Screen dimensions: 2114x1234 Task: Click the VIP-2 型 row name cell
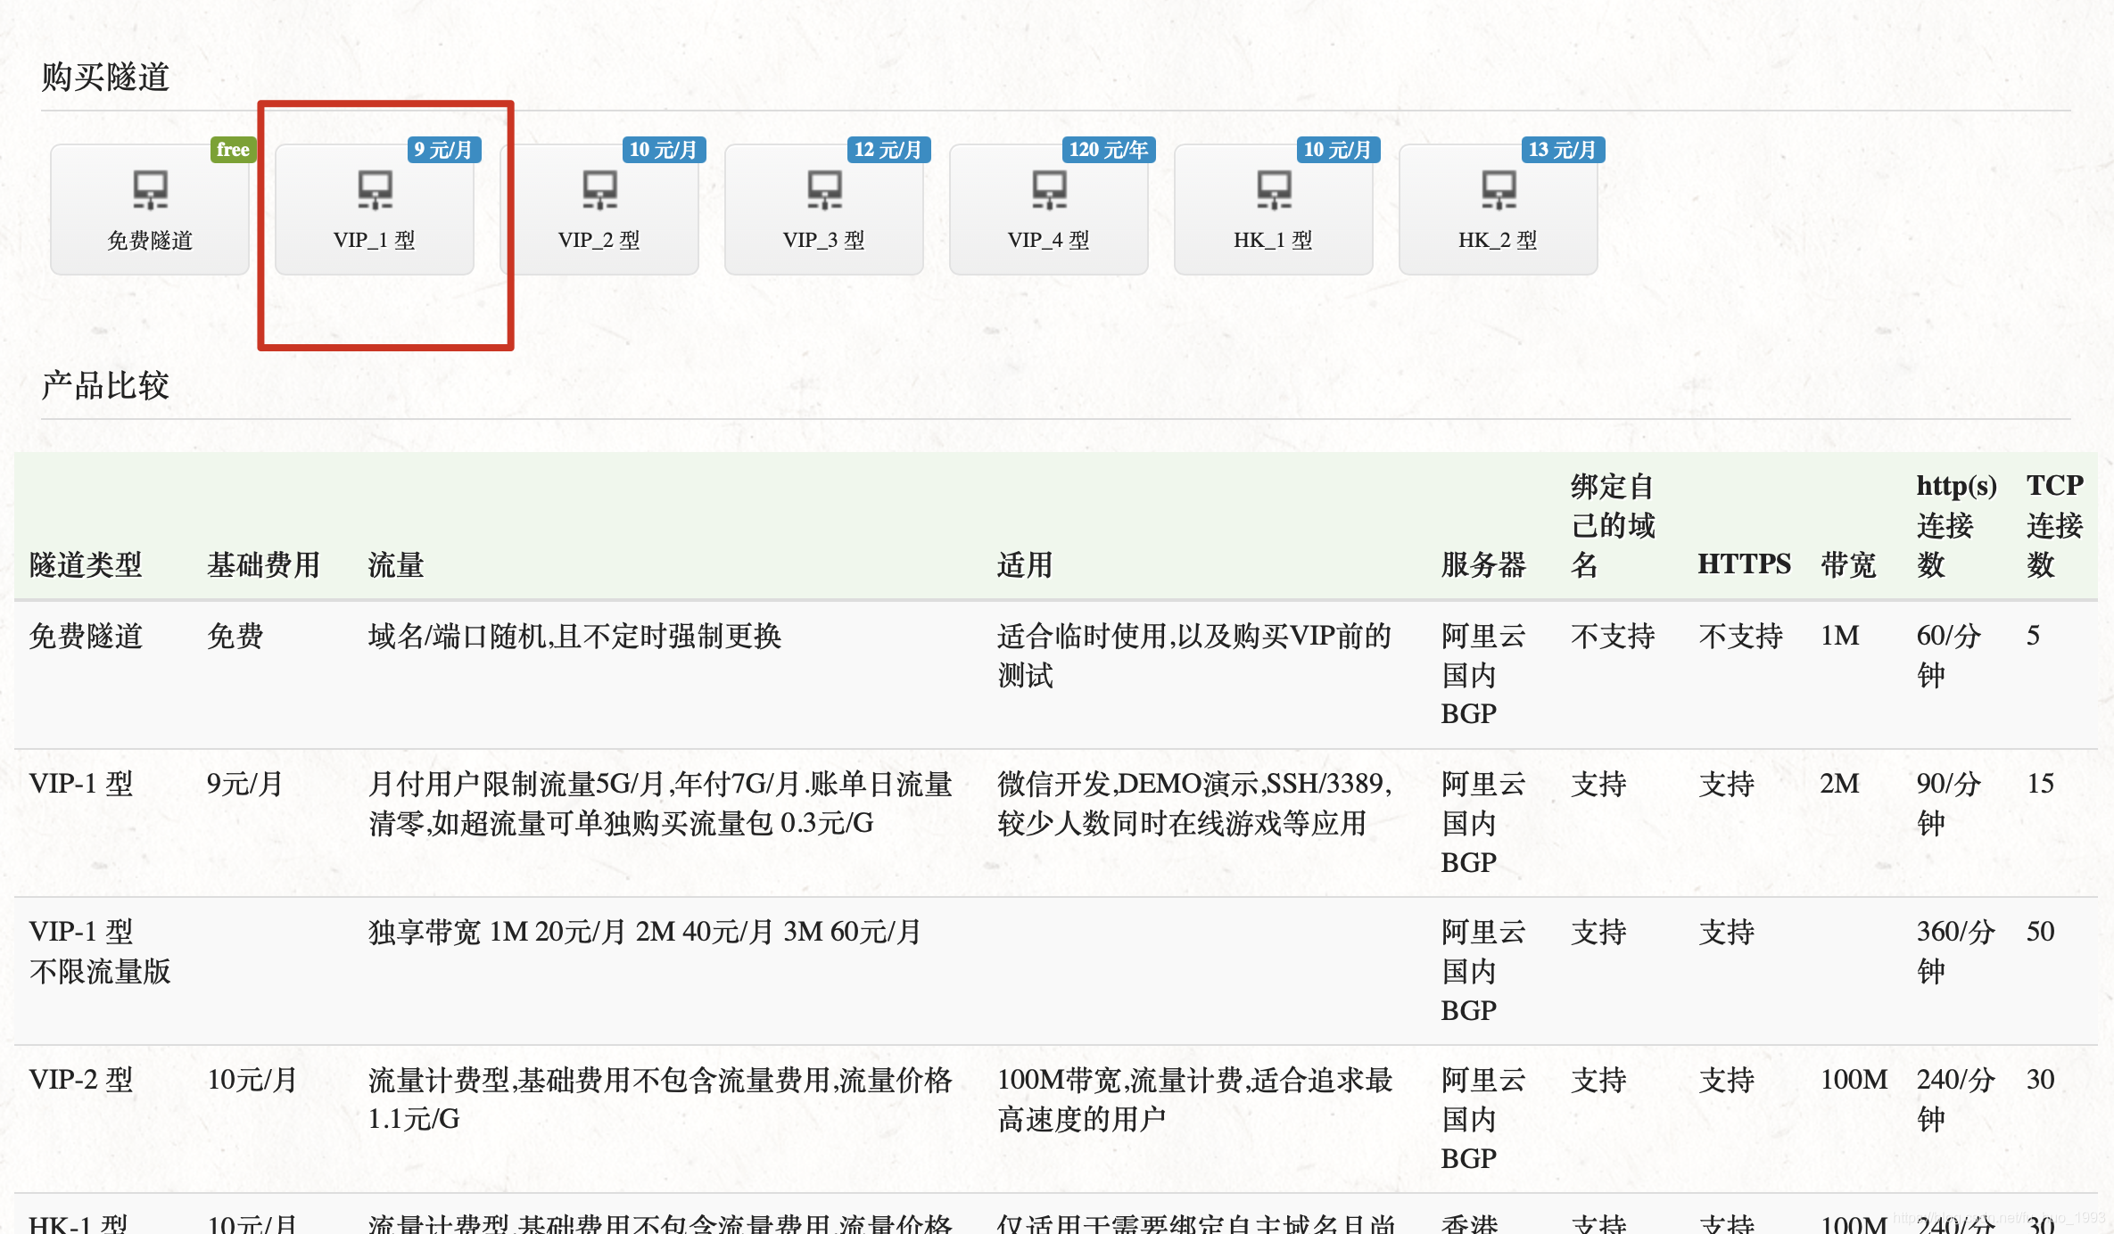[x=81, y=1080]
